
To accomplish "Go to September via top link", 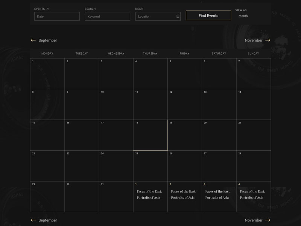I will click(x=48, y=40).
